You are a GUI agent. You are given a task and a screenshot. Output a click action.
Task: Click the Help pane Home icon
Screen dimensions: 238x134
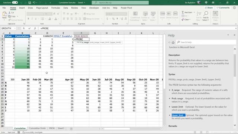click(173, 42)
